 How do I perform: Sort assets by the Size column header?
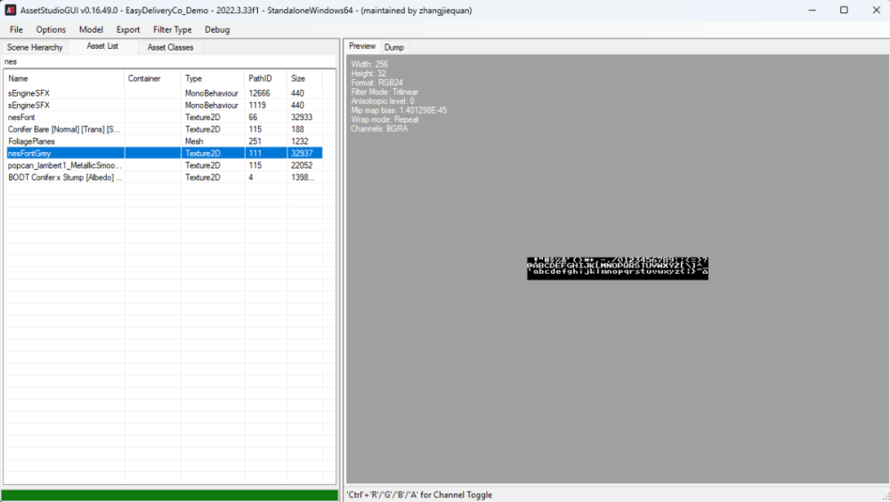(303, 78)
